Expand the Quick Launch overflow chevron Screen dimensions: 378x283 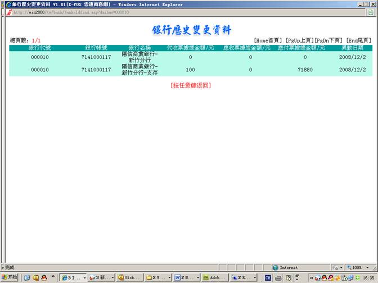coord(54,277)
